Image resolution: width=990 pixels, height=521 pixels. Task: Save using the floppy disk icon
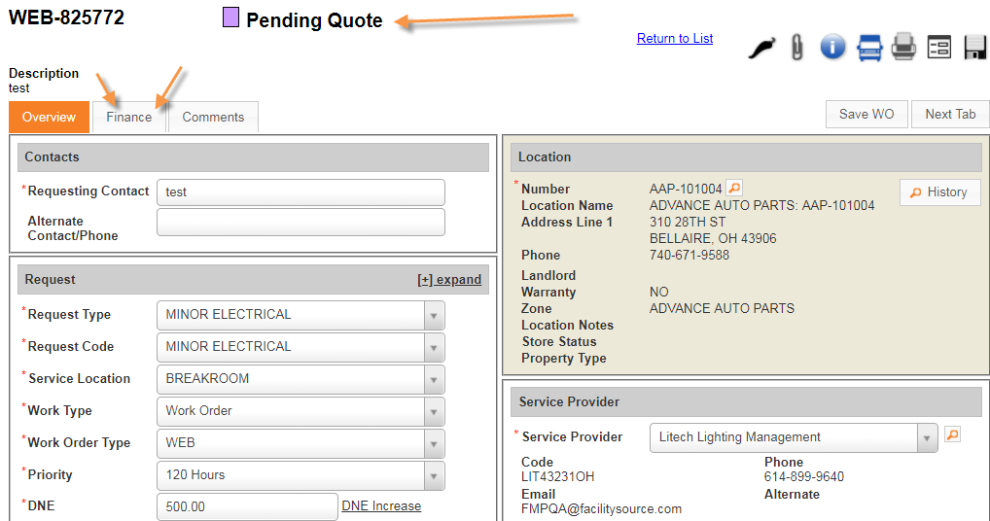tap(974, 47)
